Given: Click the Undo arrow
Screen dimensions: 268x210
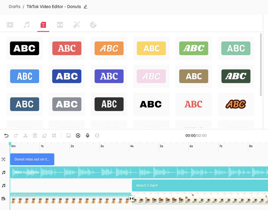Looking at the screenshot, I should pos(6,135).
